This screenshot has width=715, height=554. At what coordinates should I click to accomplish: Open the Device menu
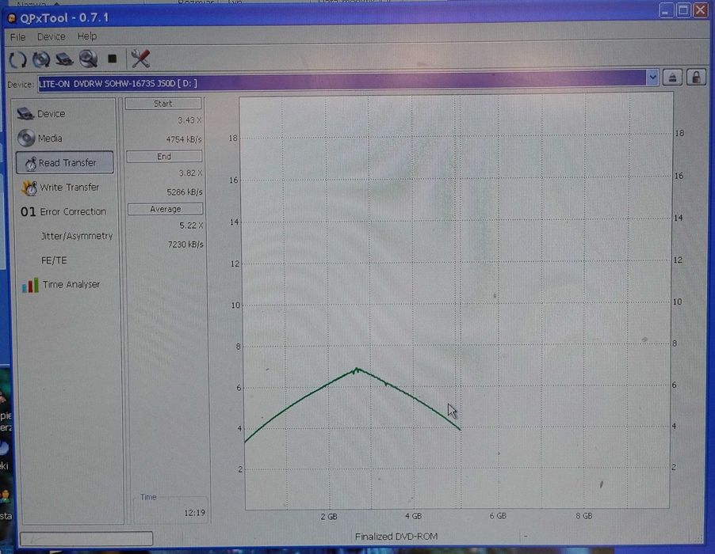(x=51, y=36)
